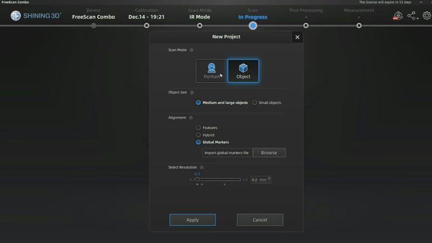432x243 pixels.
Task: Click the Apply button
Action: coord(192,220)
